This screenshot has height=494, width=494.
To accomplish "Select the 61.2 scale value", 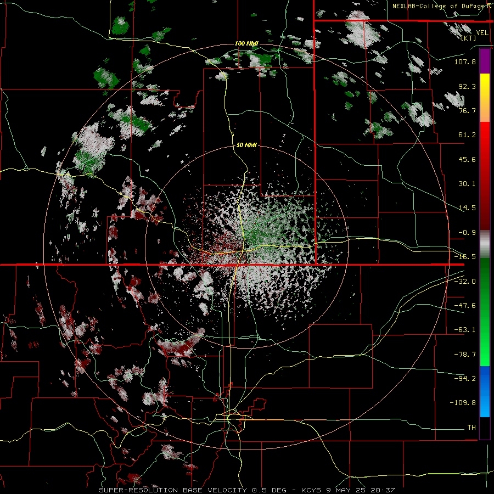I will tap(467, 135).
